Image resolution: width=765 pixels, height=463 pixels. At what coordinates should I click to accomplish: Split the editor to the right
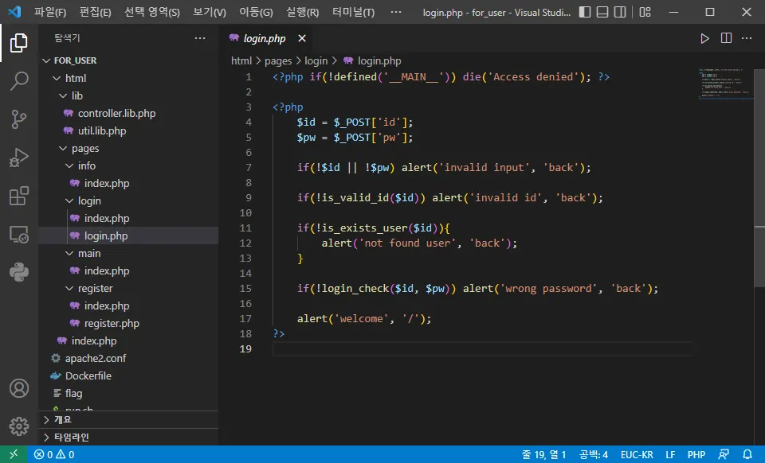pyautogui.click(x=726, y=38)
